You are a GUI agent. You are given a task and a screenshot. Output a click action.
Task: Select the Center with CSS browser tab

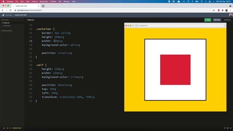[25, 6]
